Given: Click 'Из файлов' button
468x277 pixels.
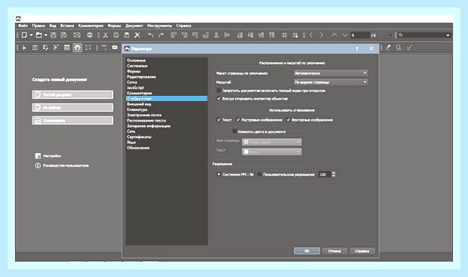Looking at the screenshot, I should click(72, 107).
